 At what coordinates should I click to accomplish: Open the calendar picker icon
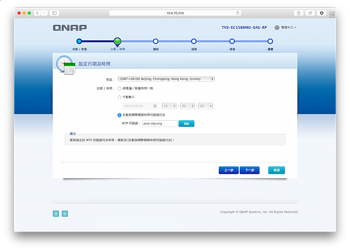[155, 106]
